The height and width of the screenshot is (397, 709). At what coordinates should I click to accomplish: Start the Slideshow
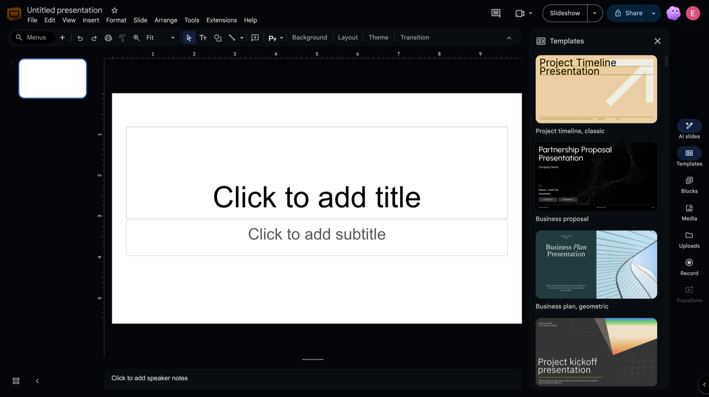coord(565,13)
